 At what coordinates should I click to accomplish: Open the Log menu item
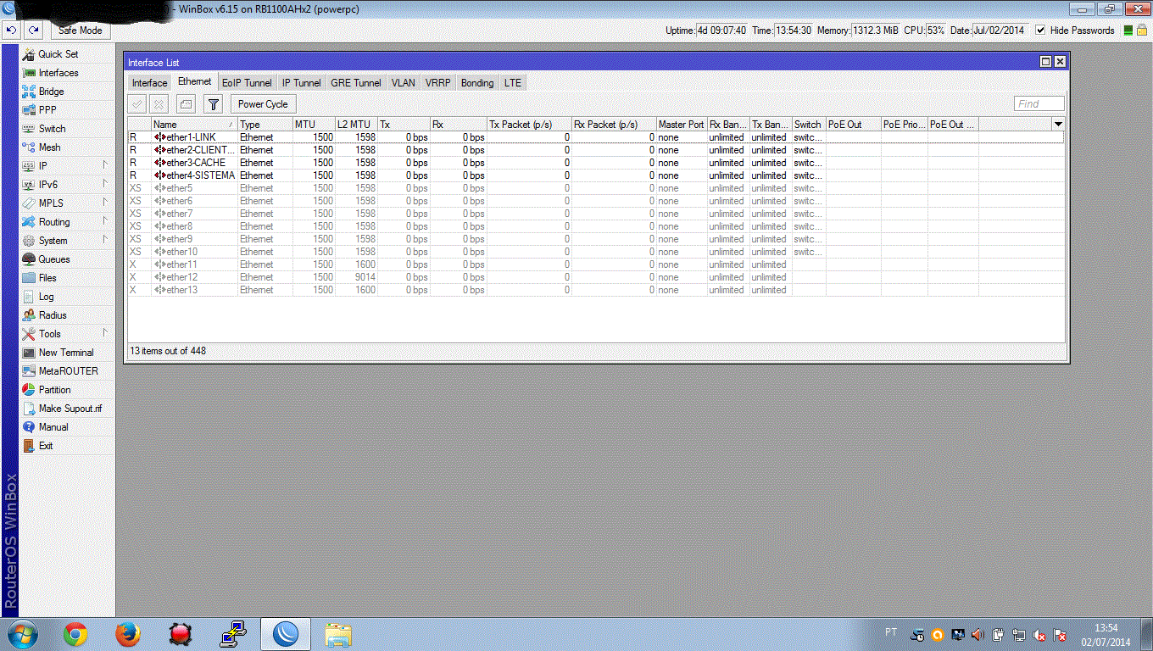[x=67, y=297]
